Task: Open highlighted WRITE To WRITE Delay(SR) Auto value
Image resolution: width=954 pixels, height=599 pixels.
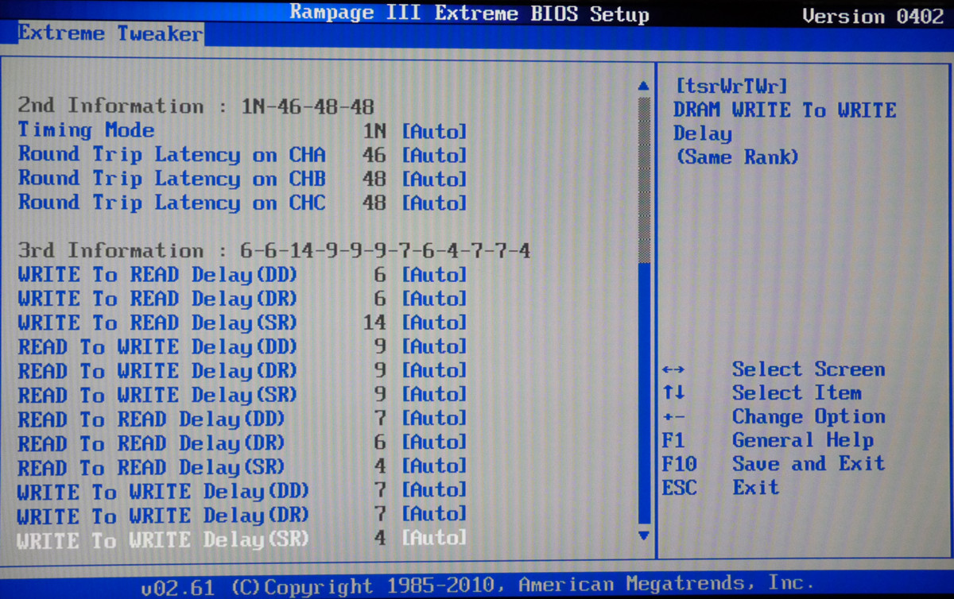Action: pyautogui.click(x=434, y=539)
